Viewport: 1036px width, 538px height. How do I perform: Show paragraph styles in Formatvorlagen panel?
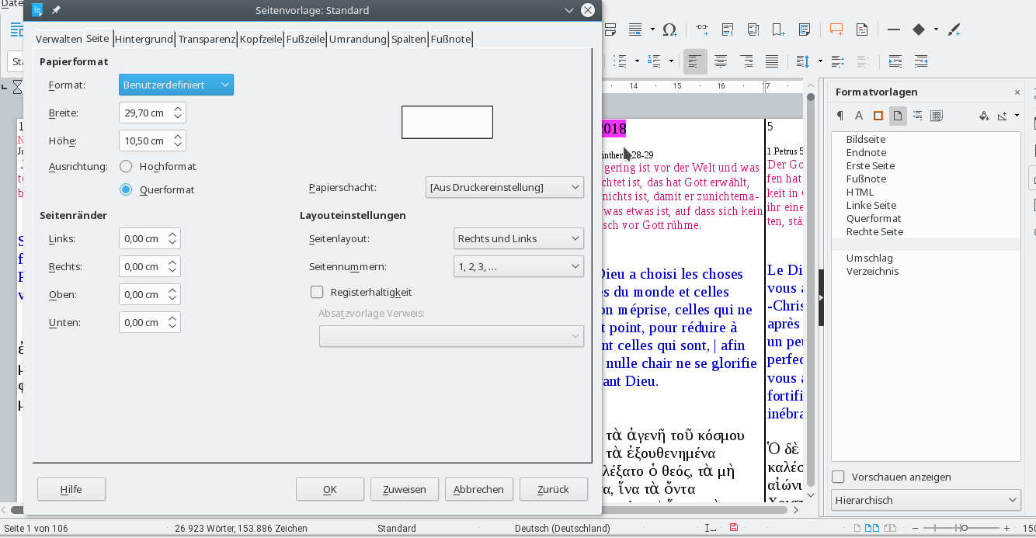(840, 116)
